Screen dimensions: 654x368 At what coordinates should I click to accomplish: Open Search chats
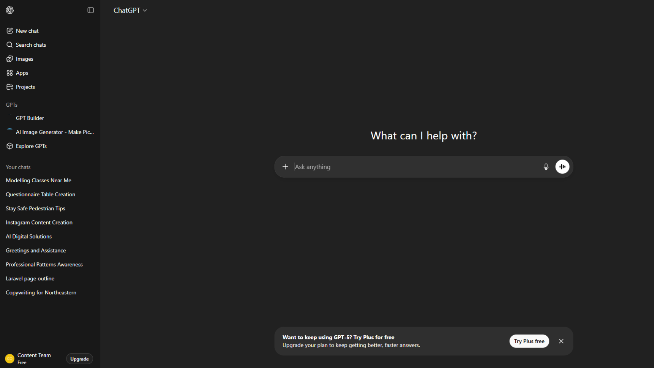point(31,45)
